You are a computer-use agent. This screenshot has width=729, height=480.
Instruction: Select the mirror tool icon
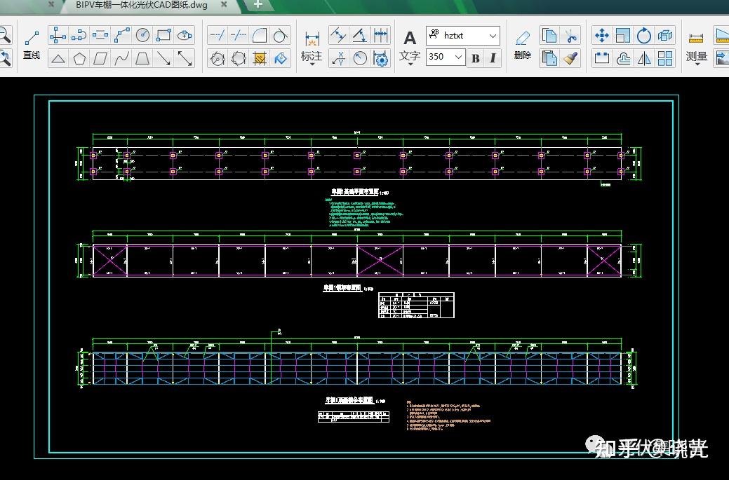tap(644, 58)
